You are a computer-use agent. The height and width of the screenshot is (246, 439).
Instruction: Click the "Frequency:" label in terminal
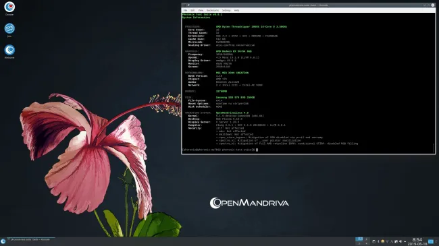pyautogui.click(x=195, y=54)
